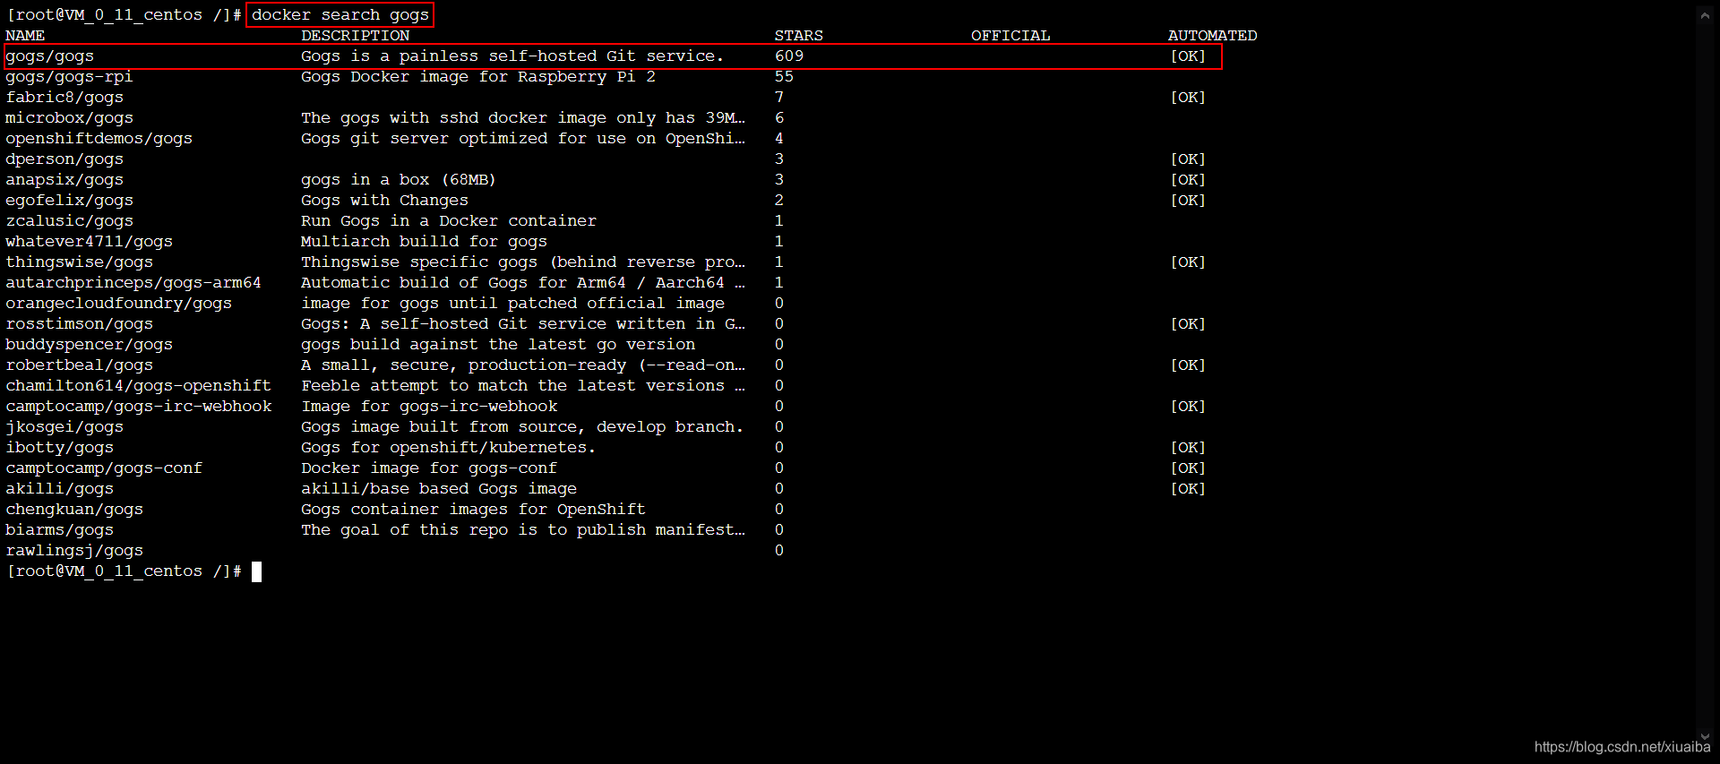Click the thingswise/gogs image name
The height and width of the screenshot is (764, 1720).
coord(79,262)
